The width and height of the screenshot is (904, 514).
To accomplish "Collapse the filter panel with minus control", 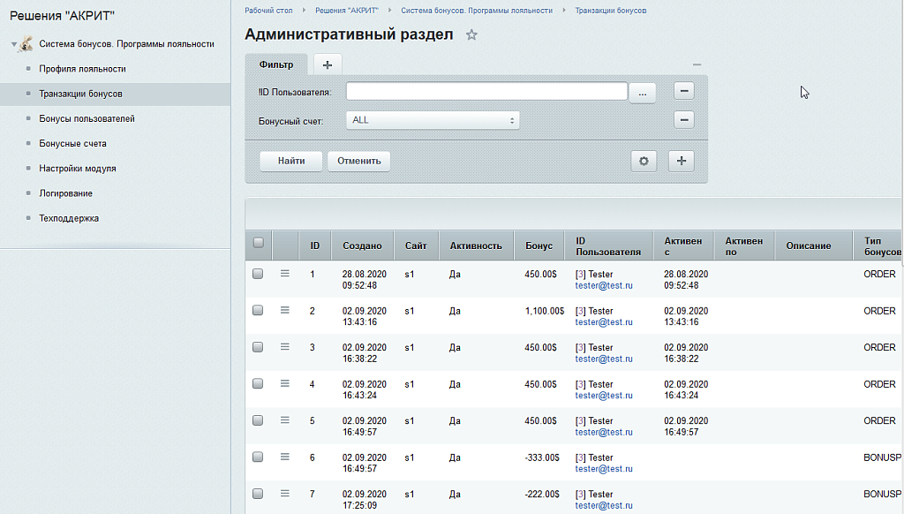I will pyautogui.click(x=697, y=64).
